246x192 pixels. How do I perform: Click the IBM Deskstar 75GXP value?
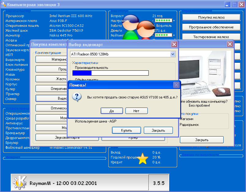pyautogui.click(x=66, y=30)
